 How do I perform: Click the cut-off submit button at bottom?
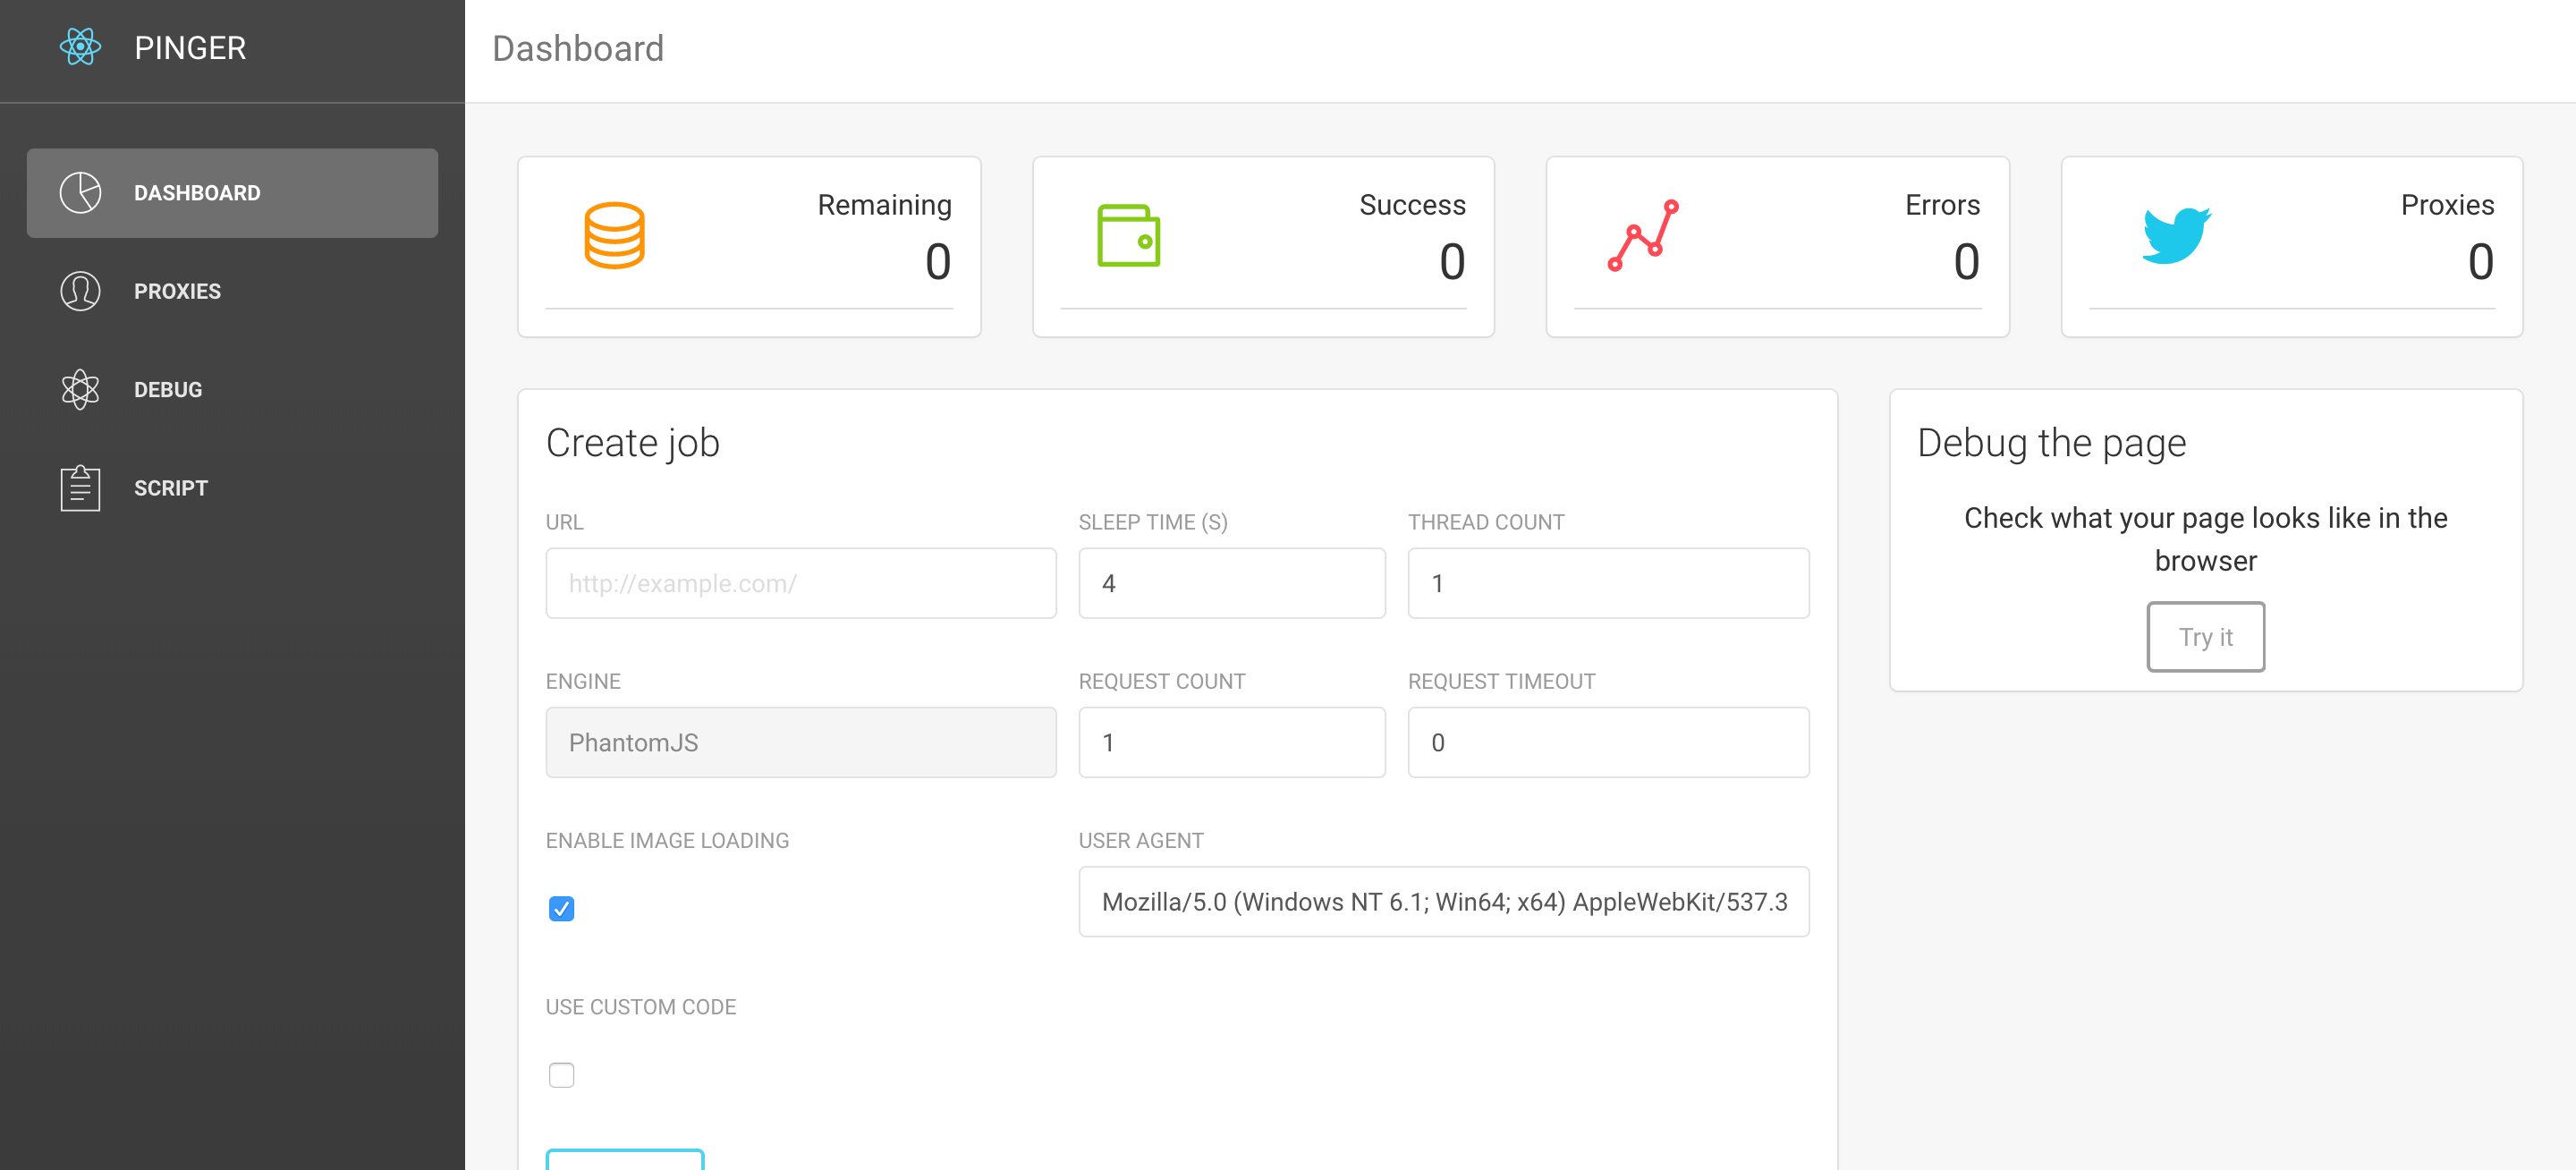[x=625, y=1159]
